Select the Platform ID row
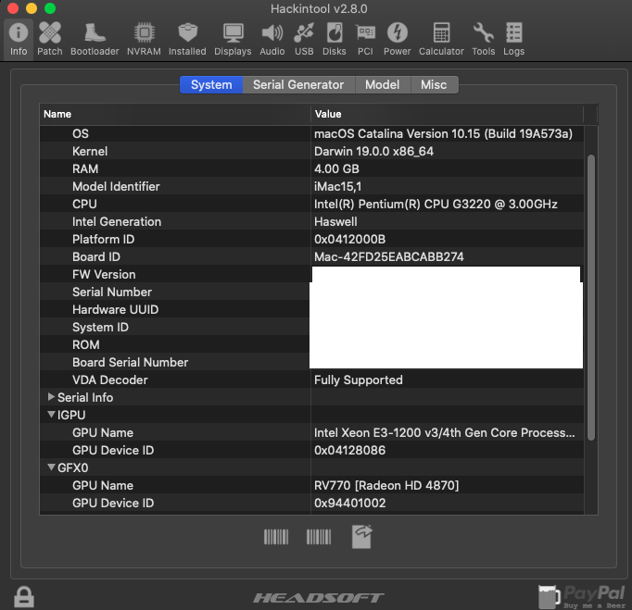The image size is (632, 610). click(x=311, y=239)
